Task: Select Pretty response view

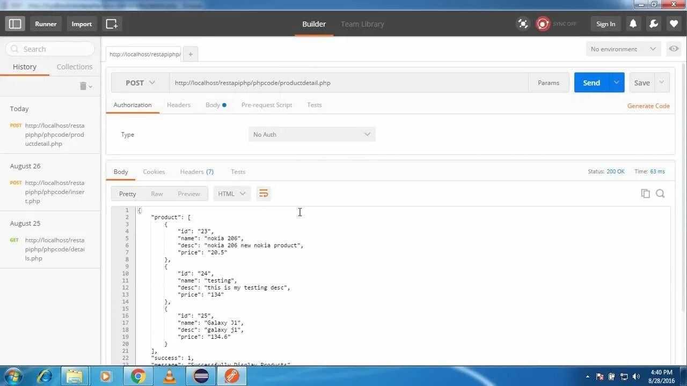Action: [x=128, y=194]
